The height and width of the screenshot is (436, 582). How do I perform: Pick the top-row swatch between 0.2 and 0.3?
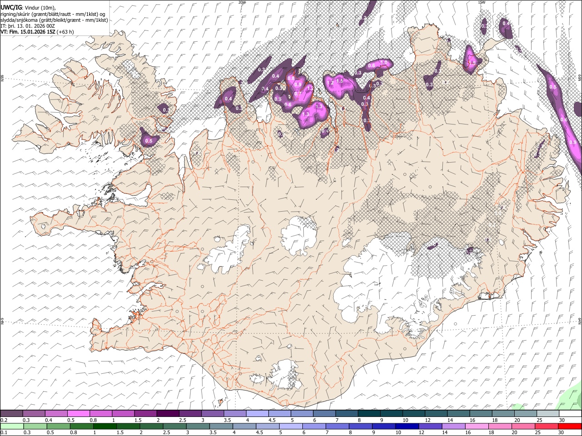[x=11, y=413]
